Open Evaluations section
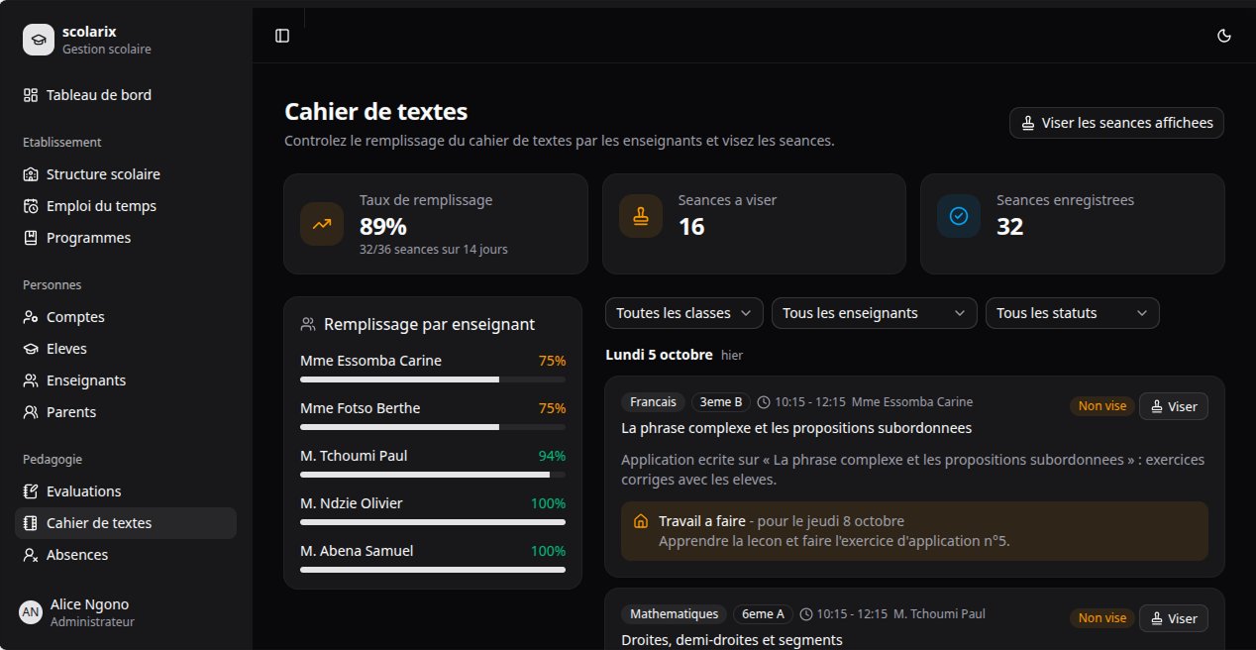 (126, 491)
